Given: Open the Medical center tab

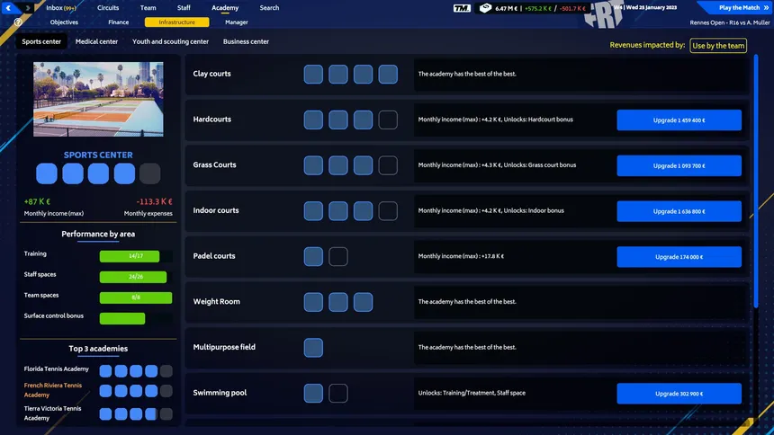Looking at the screenshot, I should (97, 41).
